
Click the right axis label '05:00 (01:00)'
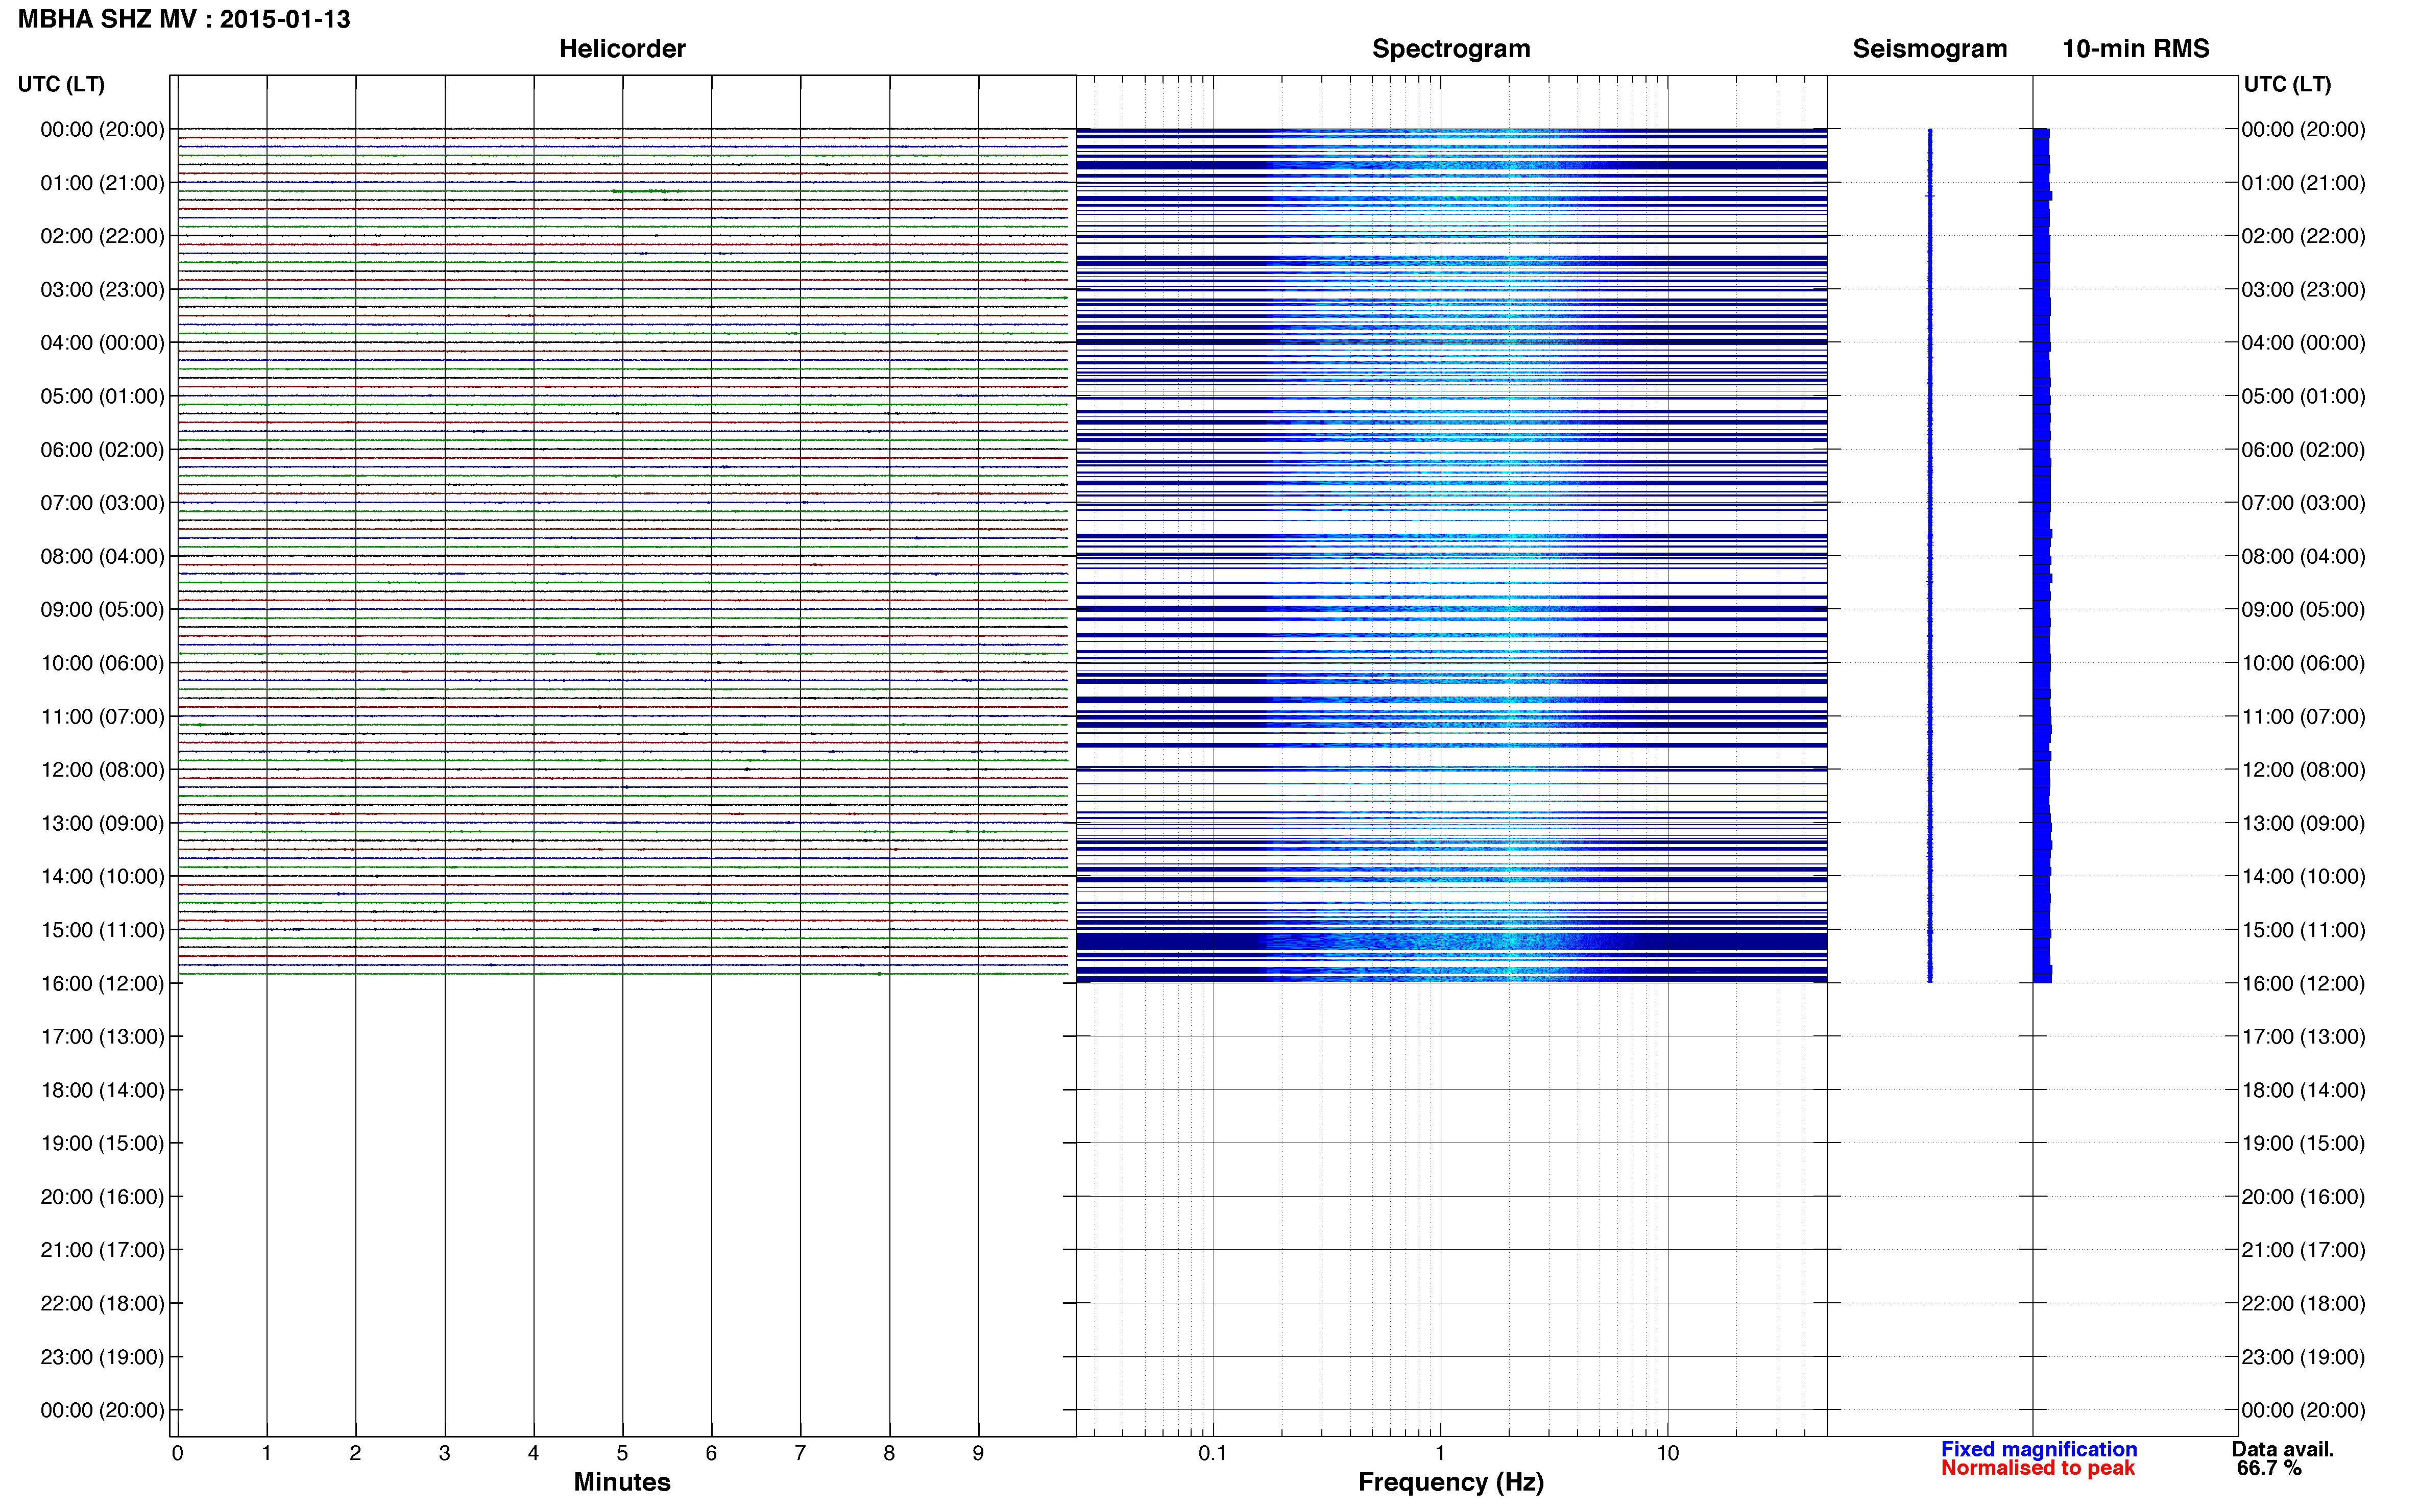pyautogui.click(x=2303, y=396)
